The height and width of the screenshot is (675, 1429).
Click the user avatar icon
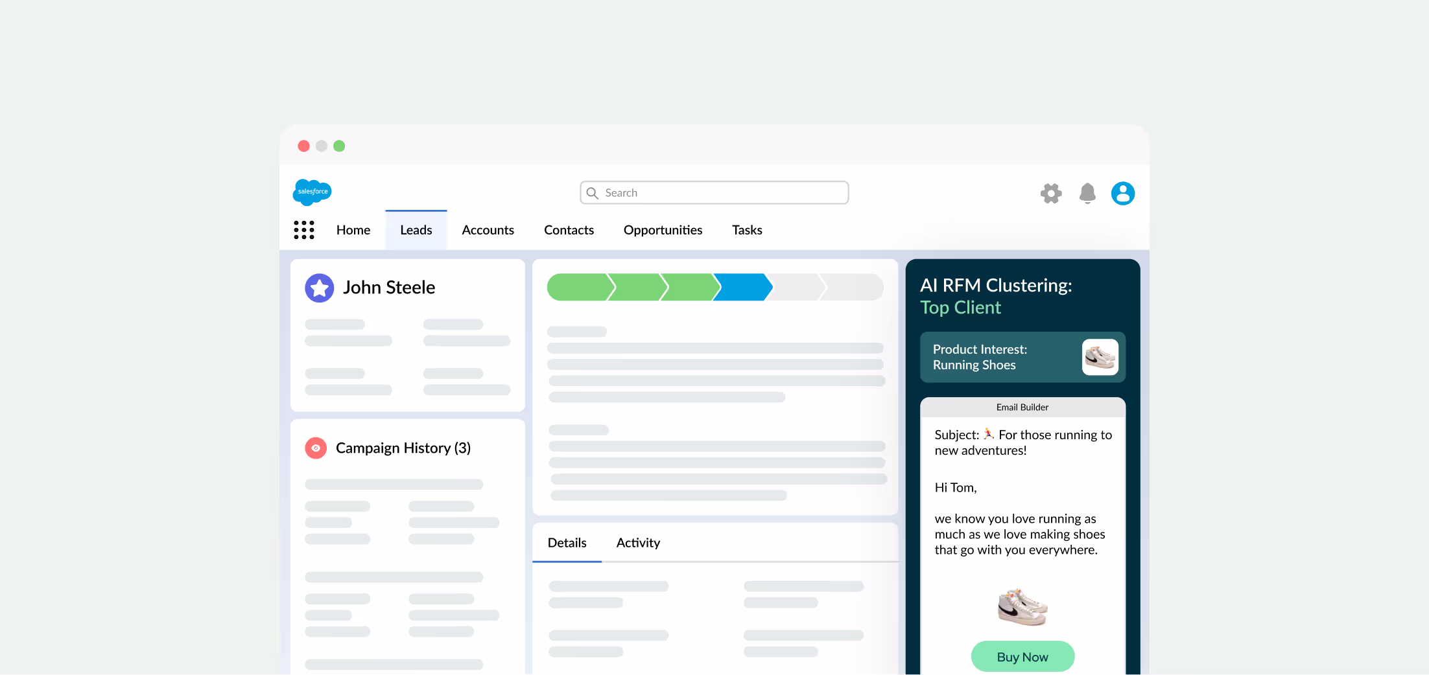1123,193
